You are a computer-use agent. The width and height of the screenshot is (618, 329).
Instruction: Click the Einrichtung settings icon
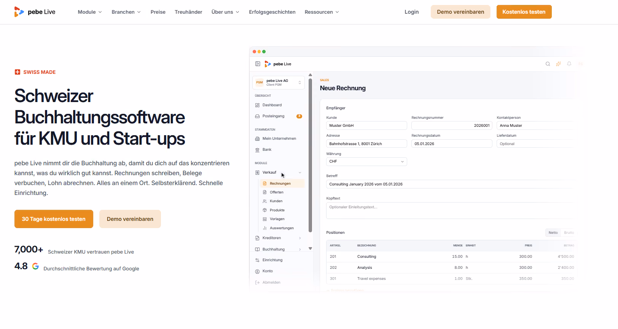257,260
